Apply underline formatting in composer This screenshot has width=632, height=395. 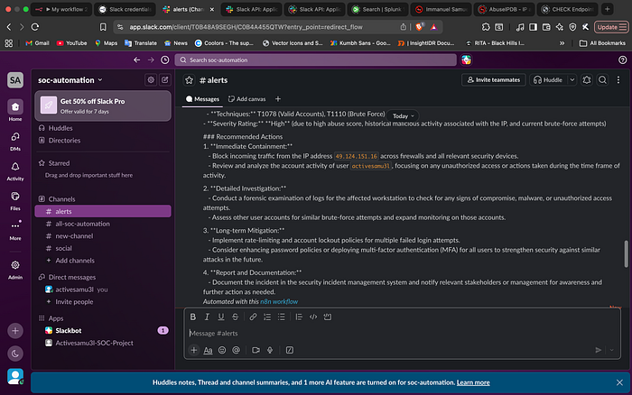coord(221,317)
